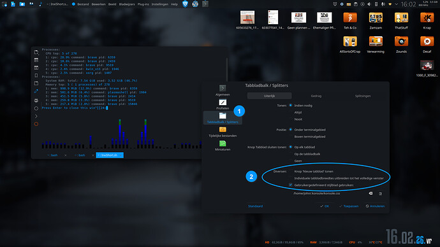Choose position 'Boven terminalgebied'
The height and width of the screenshot is (247, 440).
click(307, 137)
